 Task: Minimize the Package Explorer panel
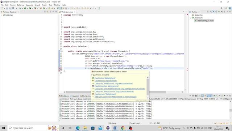[x=53, y=11]
